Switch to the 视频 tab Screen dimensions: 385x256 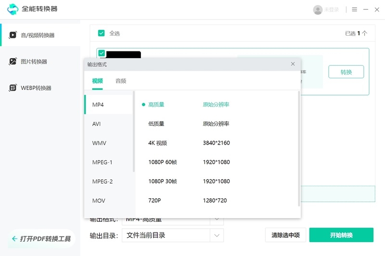[97, 81]
